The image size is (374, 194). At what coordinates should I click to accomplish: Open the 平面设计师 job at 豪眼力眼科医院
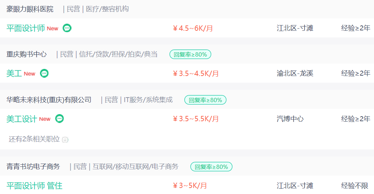tap(25, 28)
